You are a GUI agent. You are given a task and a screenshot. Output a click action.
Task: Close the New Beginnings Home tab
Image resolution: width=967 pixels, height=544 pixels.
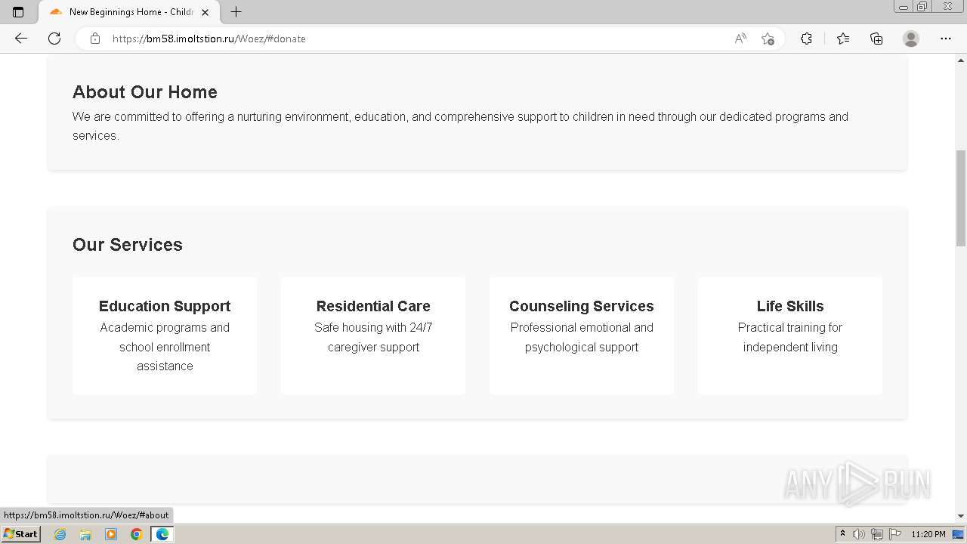[x=205, y=12]
